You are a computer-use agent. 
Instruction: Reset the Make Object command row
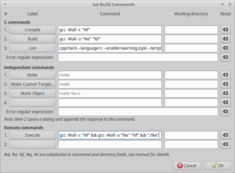coord(225,93)
